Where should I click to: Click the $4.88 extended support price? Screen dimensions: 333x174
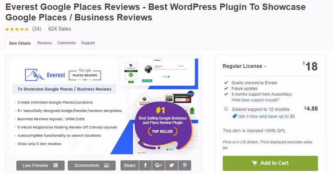[311, 108]
